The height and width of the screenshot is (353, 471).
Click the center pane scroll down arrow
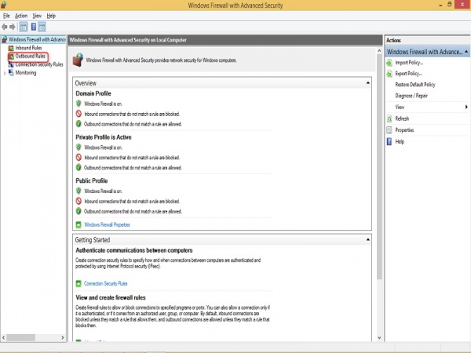pyautogui.click(x=379, y=337)
